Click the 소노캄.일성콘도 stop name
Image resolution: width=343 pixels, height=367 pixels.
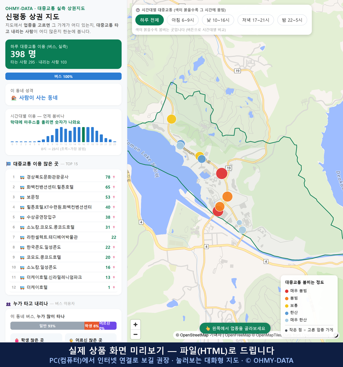coord(42,267)
